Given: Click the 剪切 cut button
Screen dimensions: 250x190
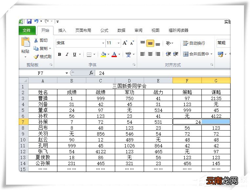Looking at the screenshot, I should point(41,40).
